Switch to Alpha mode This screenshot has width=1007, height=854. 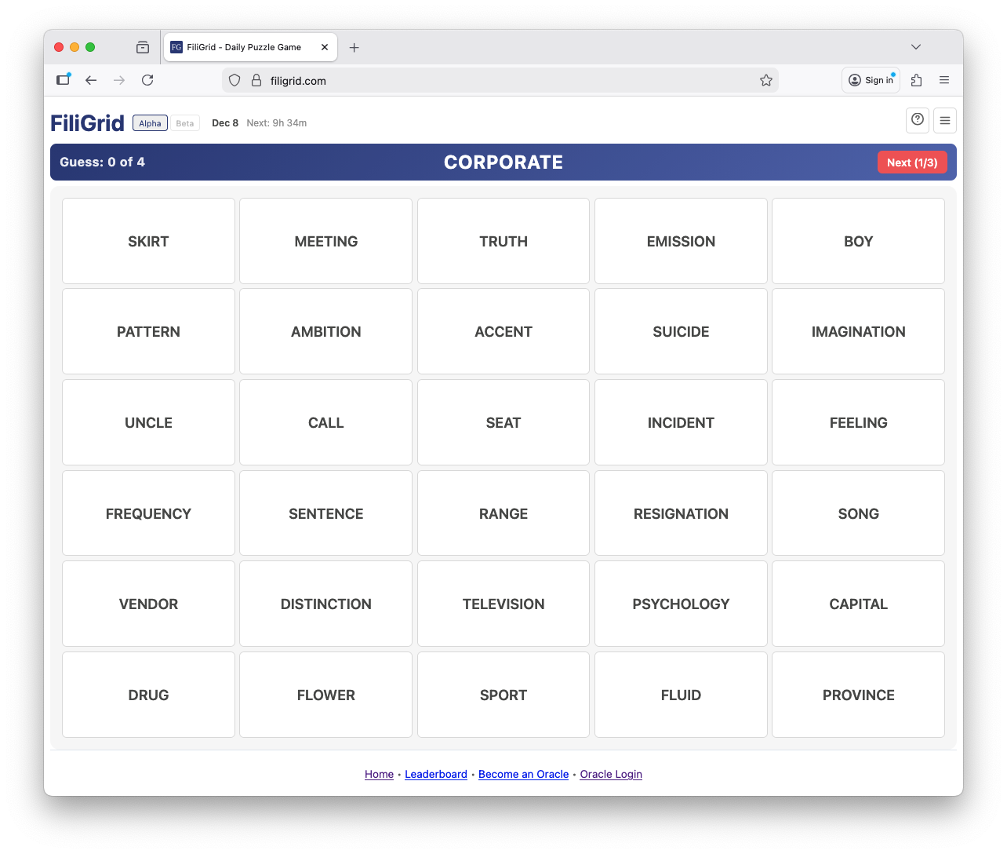tap(150, 123)
